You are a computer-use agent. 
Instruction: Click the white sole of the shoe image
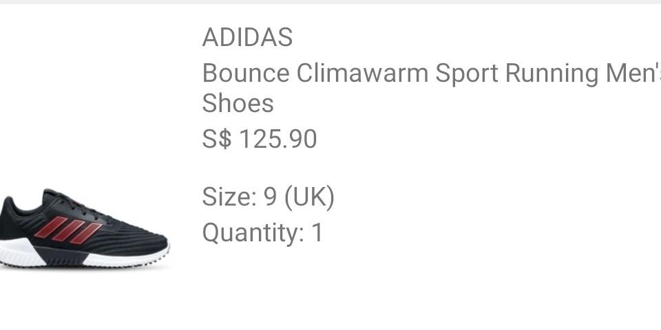(x=127, y=260)
